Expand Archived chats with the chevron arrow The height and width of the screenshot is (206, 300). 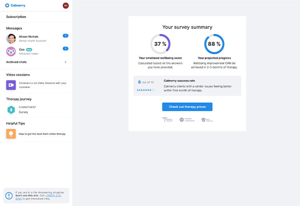(x=66, y=62)
